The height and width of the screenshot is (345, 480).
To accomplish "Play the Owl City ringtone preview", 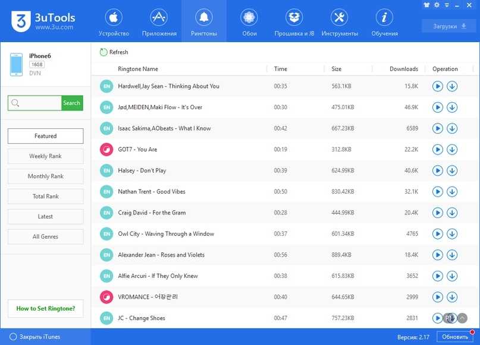I will (x=438, y=234).
